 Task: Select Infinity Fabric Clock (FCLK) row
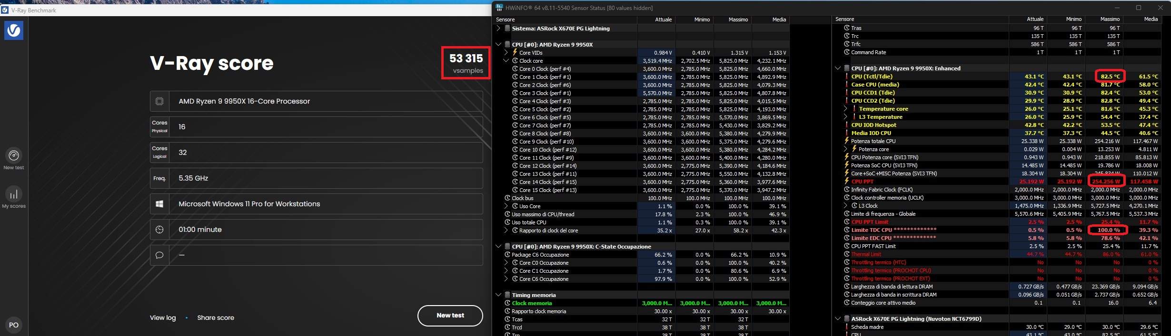(x=997, y=190)
